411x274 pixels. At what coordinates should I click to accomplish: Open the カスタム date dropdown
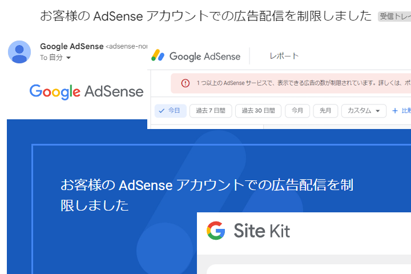point(364,111)
